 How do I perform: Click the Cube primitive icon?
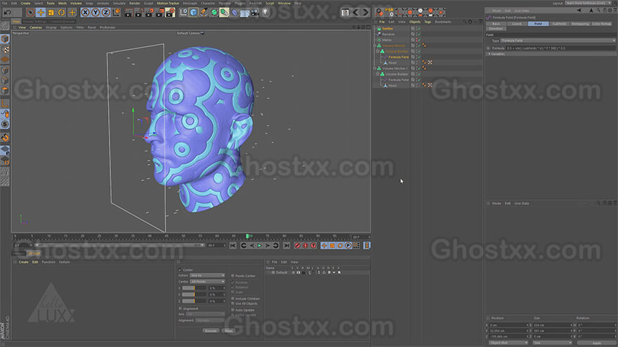click(194, 13)
